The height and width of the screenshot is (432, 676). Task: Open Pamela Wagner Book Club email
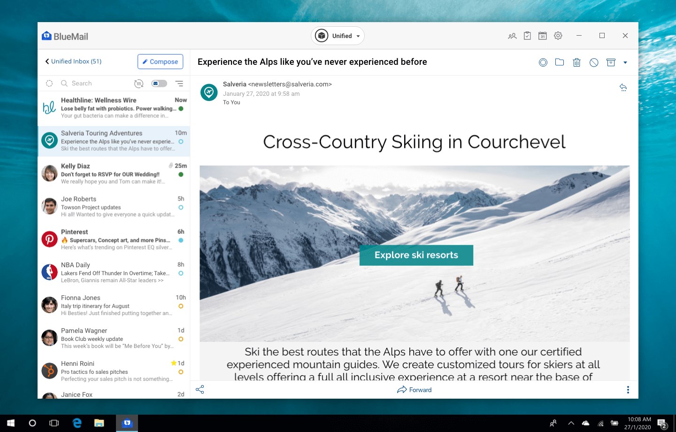114,338
